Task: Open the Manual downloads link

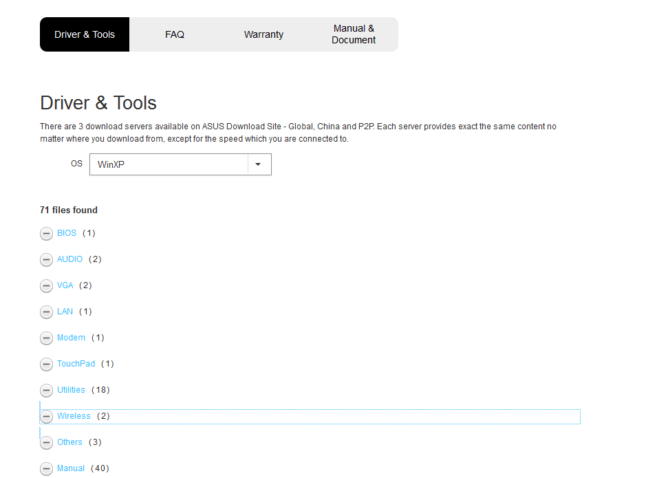Action: 71,468
